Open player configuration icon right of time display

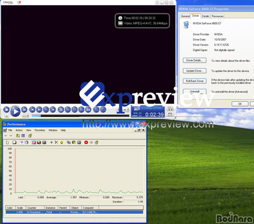(170, 108)
